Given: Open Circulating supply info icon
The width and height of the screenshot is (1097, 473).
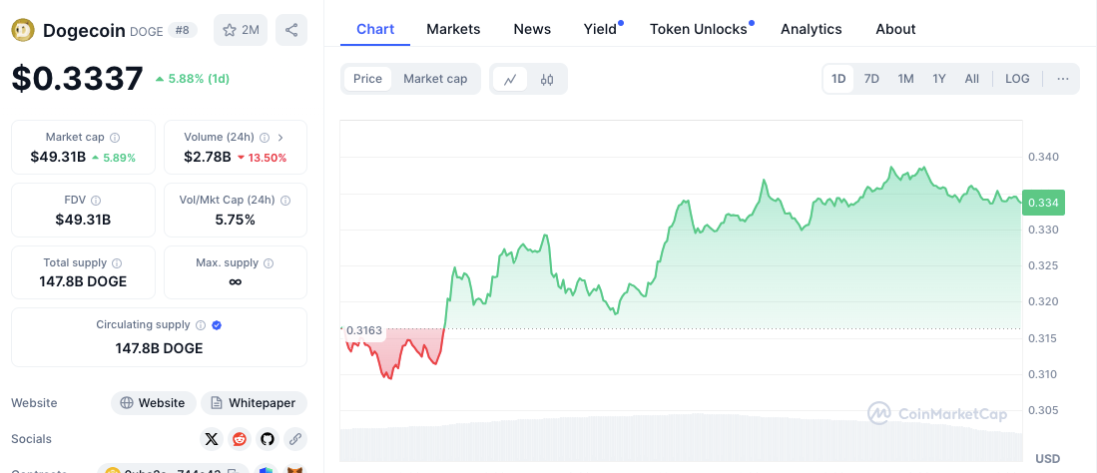Looking at the screenshot, I should click(200, 325).
